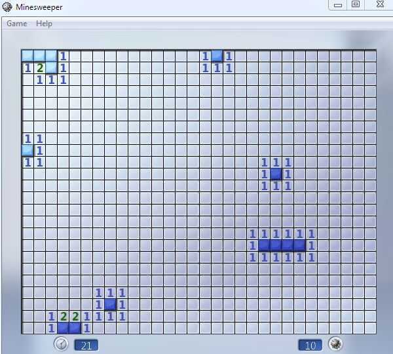Uncover the rightmost cell in the row of four covered cells
Viewport: 393px width, 354px height.
click(300, 245)
